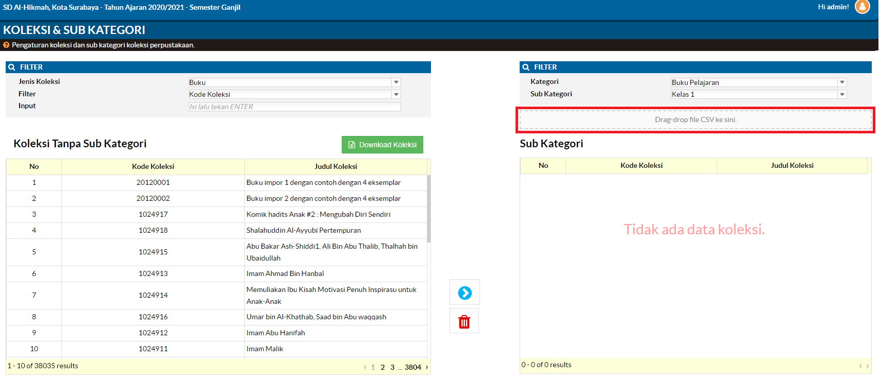Select row 'Umar bin Al-Khathab, Saad bin Abu waqqash'
The height and width of the screenshot is (378, 880).
tap(217, 317)
